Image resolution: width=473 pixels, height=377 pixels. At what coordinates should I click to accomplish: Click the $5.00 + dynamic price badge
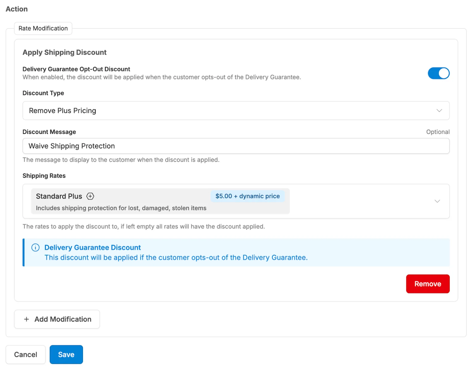click(247, 196)
